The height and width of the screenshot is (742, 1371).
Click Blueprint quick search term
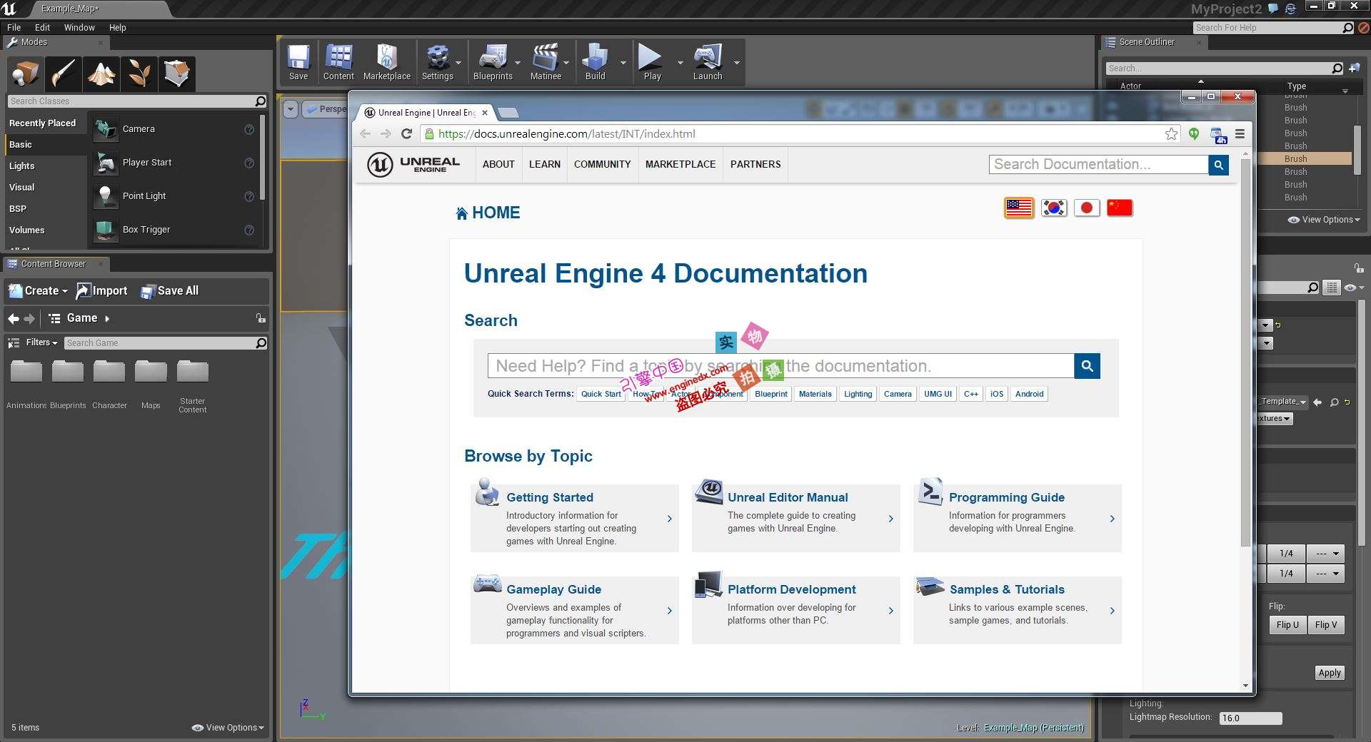pyautogui.click(x=770, y=394)
